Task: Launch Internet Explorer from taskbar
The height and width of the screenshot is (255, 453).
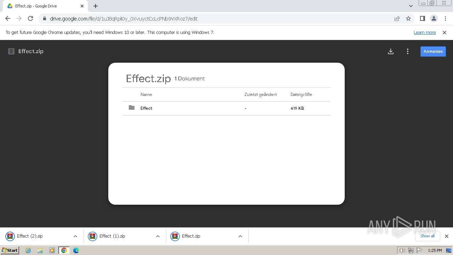Action: coord(28,250)
